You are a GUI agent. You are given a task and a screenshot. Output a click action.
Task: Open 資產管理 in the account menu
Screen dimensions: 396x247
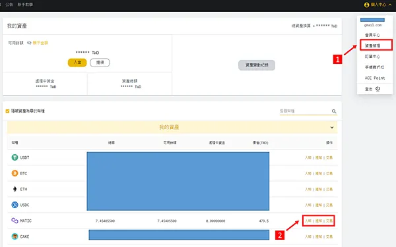pyautogui.click(x=372, y=45)
